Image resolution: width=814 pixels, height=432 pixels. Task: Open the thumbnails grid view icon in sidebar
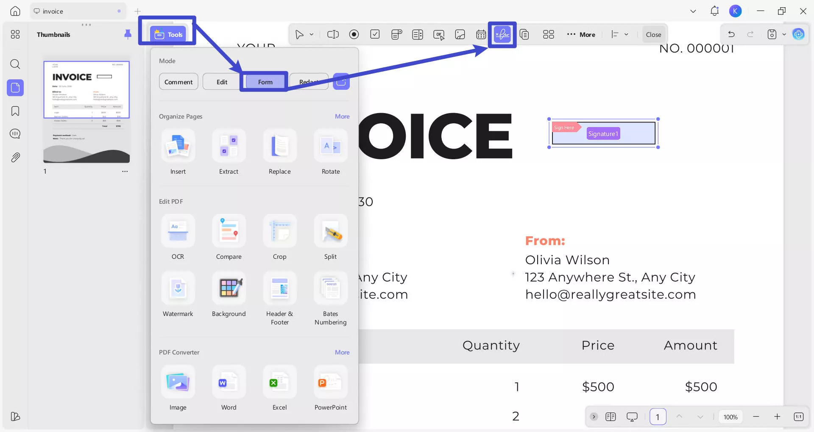point(15,34)
